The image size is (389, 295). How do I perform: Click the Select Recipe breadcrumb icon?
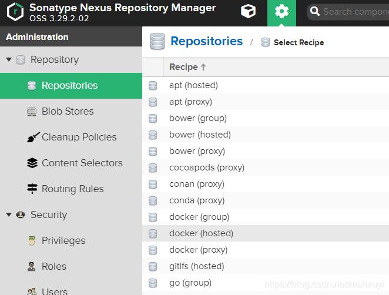click(x=266, y=42)
